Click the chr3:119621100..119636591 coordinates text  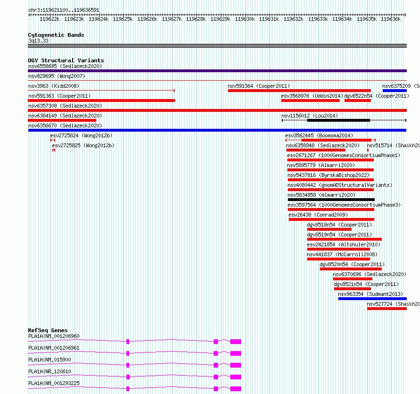(x=64, y=10)
